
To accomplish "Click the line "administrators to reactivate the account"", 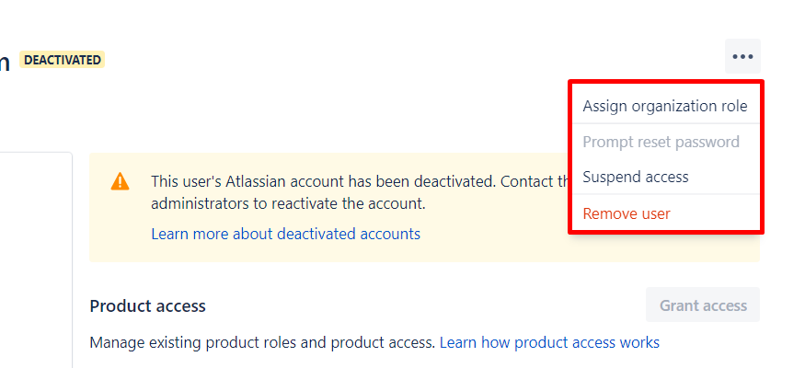I will tap(288, 203).
